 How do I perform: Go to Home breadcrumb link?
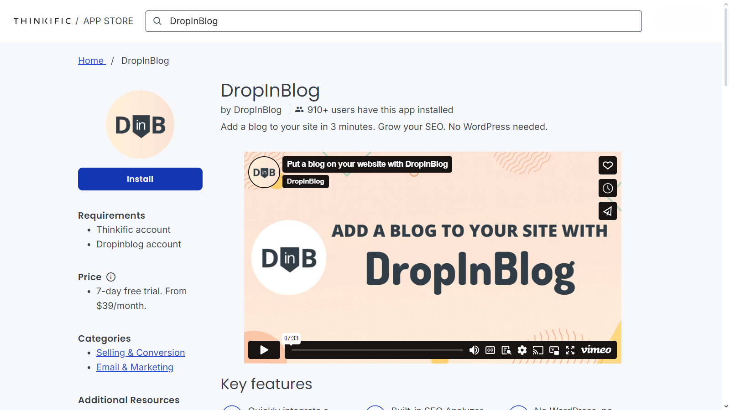pyautogui.click(x=92, y=61)
